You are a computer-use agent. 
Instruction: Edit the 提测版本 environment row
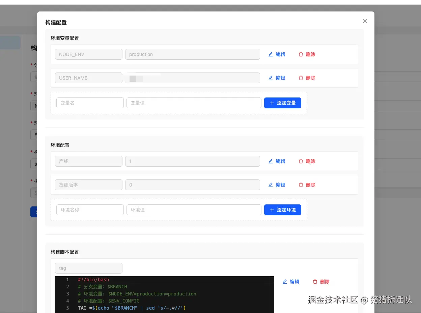point(277,185)
